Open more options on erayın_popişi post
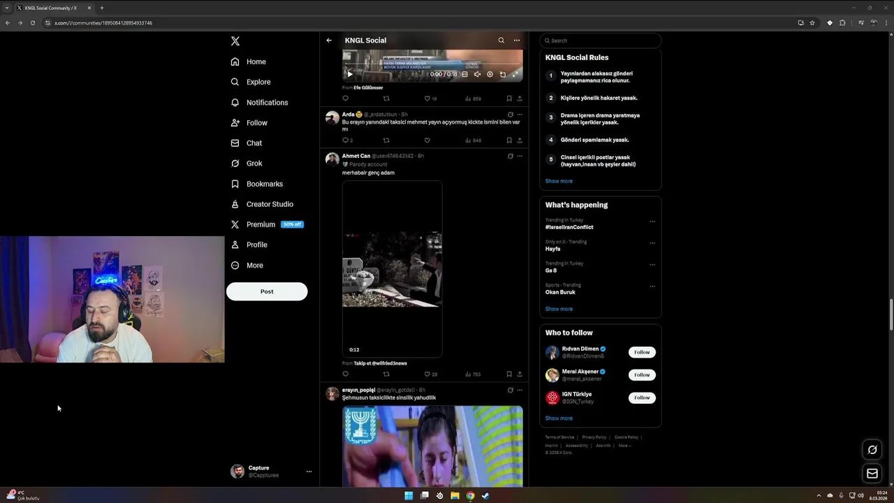The width and height of the screenshot is (894, 503). (x=519, y=390)
